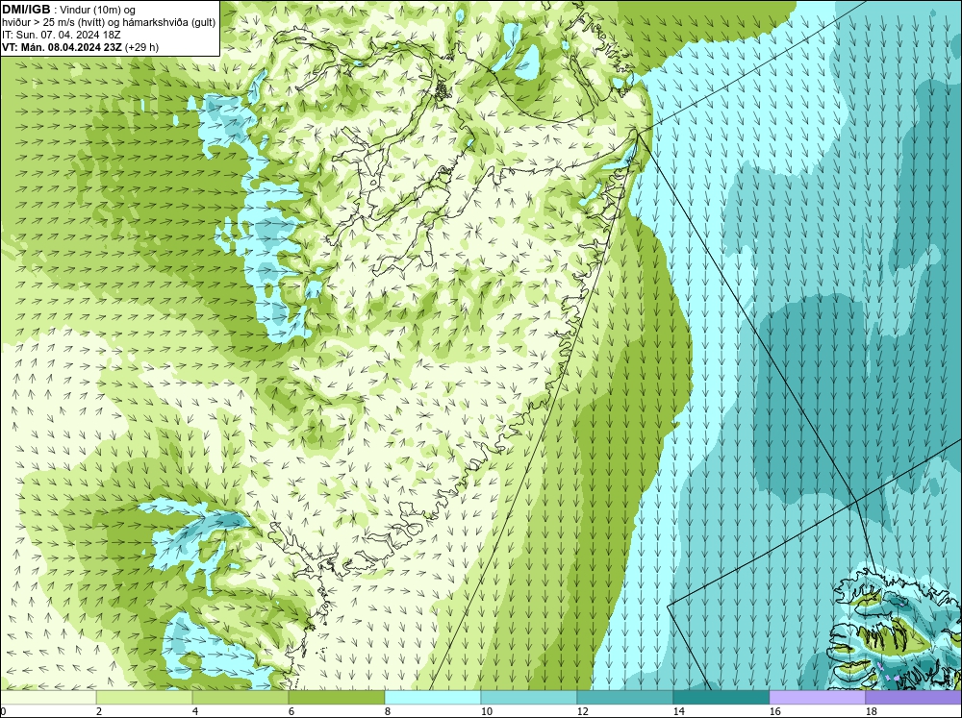962x718 pixels.
Task: Click the legend swatch right of label 18
Action: point(913,698)
